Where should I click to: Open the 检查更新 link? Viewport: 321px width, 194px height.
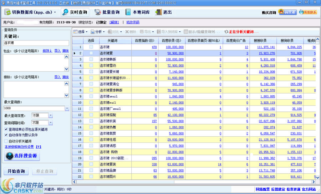[294, 189]
